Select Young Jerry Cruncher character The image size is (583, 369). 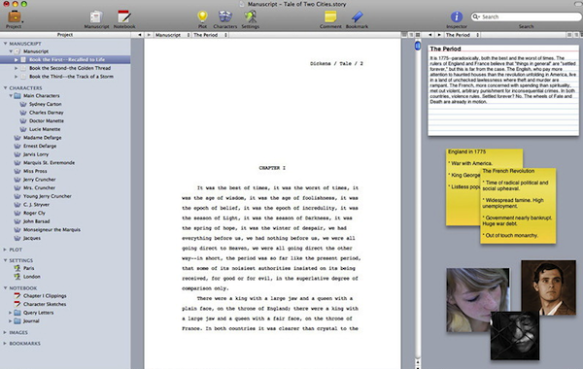48,196
